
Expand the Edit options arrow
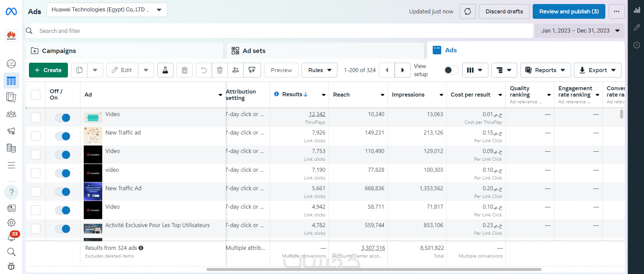pos(146,70)
